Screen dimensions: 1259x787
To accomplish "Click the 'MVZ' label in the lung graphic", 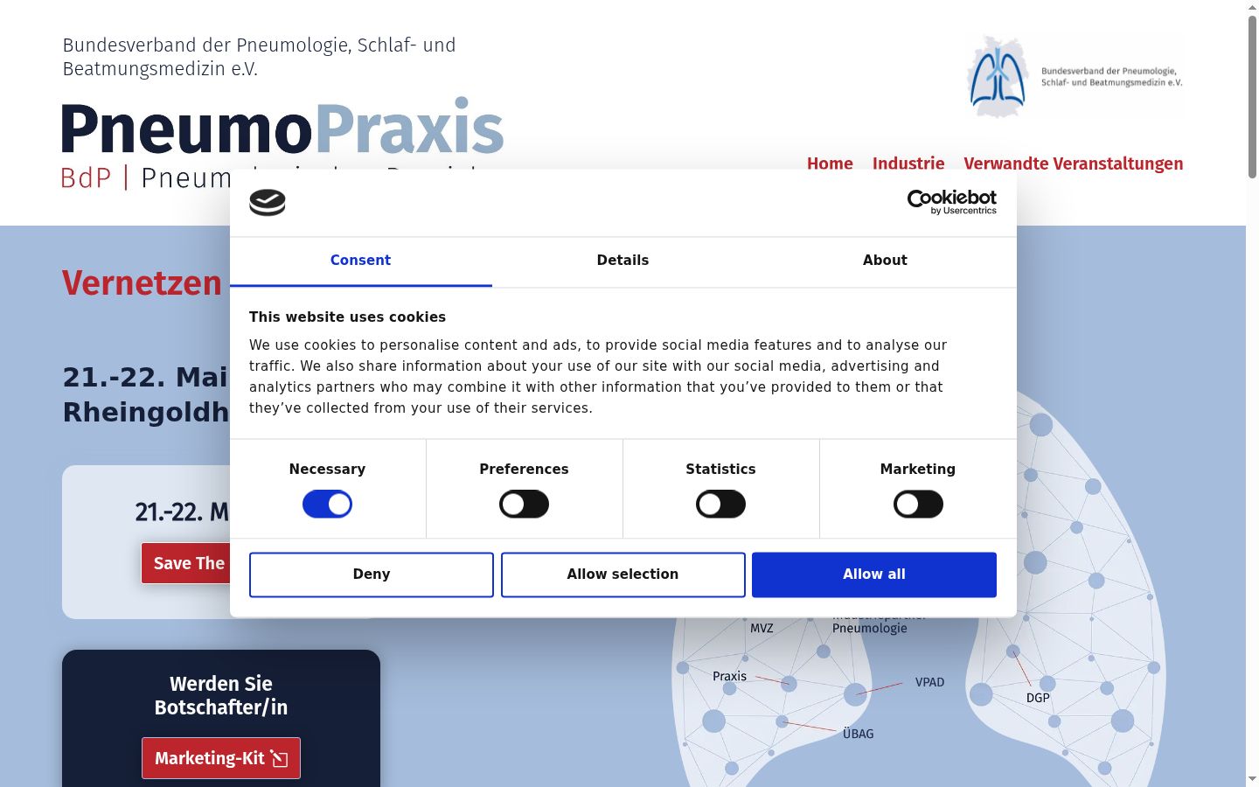I will point(762,628).
